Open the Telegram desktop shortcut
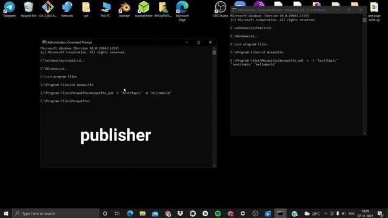 coord(10,9)
